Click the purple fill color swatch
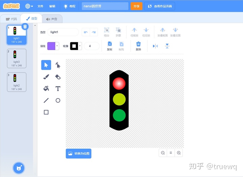Image resolution: width=243 pixels, height=177 pixels. (51, 46)
